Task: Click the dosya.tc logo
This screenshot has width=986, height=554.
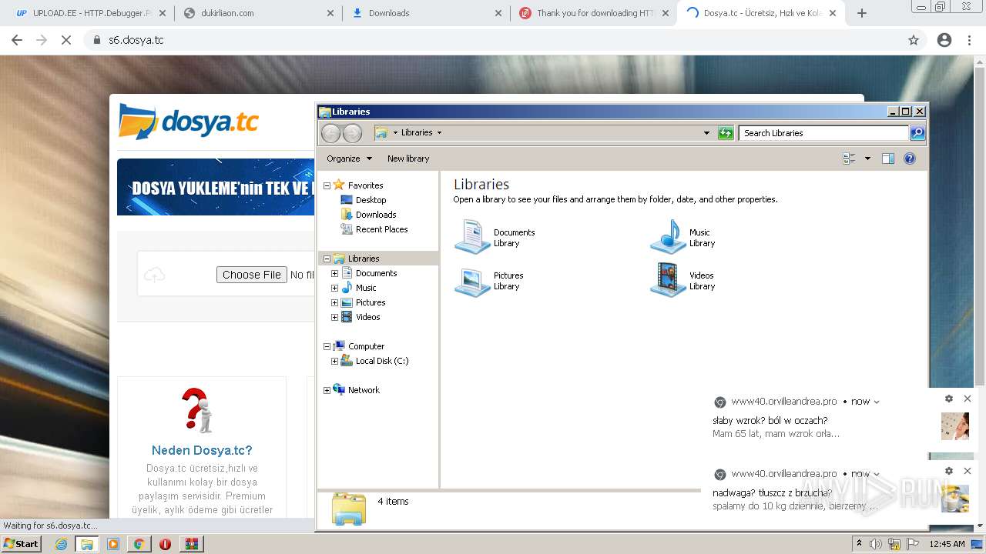Action: (189, 122)
